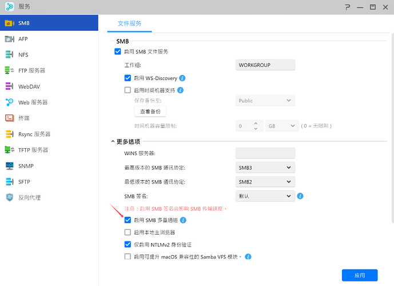
Task: Click the SNMP service icon
Action: tap(9, 166)
